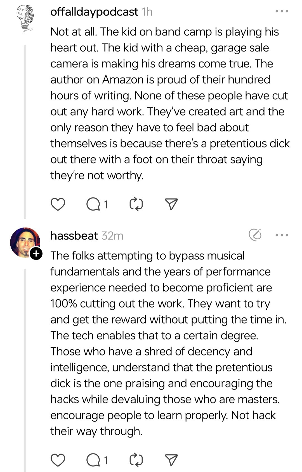
Task: Open replies on offalldaypodcast's post
Action: (x=94, y=204)
